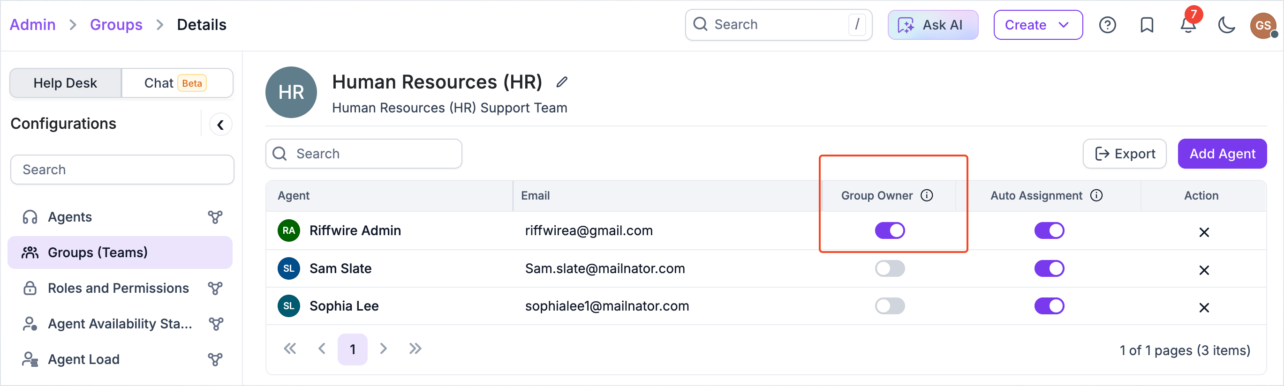The width and height of the screenshot is (1284, 386).
Task: Click the RA avatar for Riffwire Admin
Action: (288, 230)
